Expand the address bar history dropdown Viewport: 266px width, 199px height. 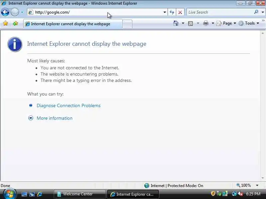coord(165,12)
